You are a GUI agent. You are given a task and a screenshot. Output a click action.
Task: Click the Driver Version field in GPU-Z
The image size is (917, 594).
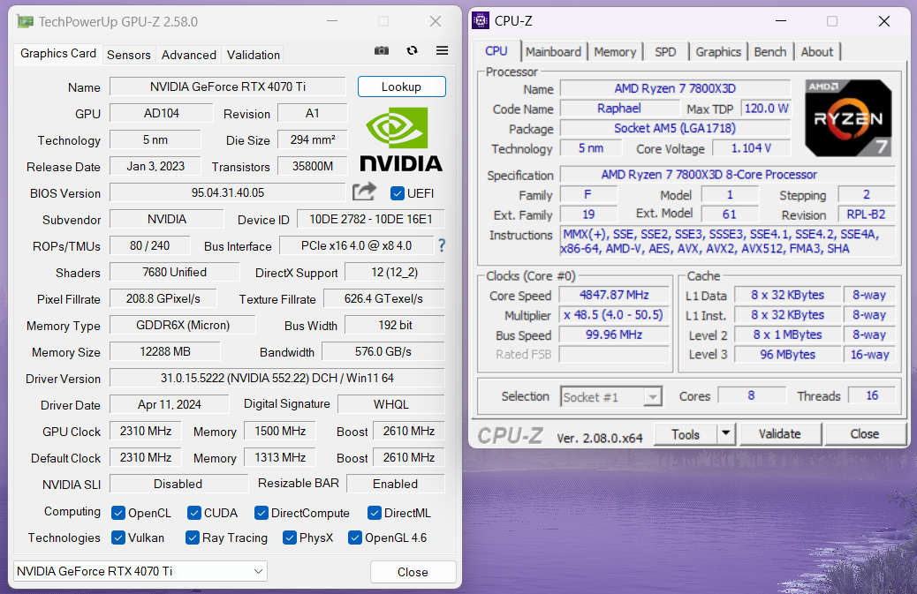click(x=277, y=378)
